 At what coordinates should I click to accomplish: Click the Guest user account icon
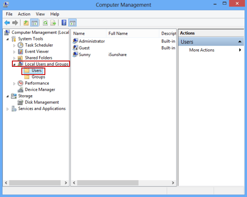[75, 48]
